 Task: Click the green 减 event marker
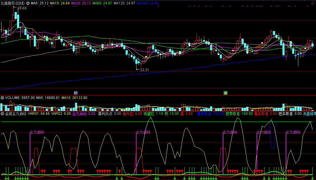tap(225, 93)
